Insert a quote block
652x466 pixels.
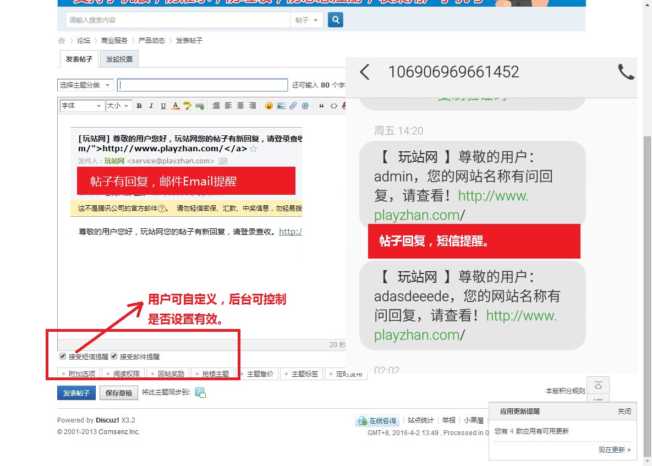click(321, 106)
